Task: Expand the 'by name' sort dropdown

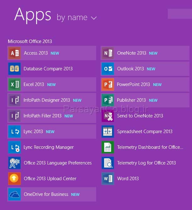Action: 76,17
